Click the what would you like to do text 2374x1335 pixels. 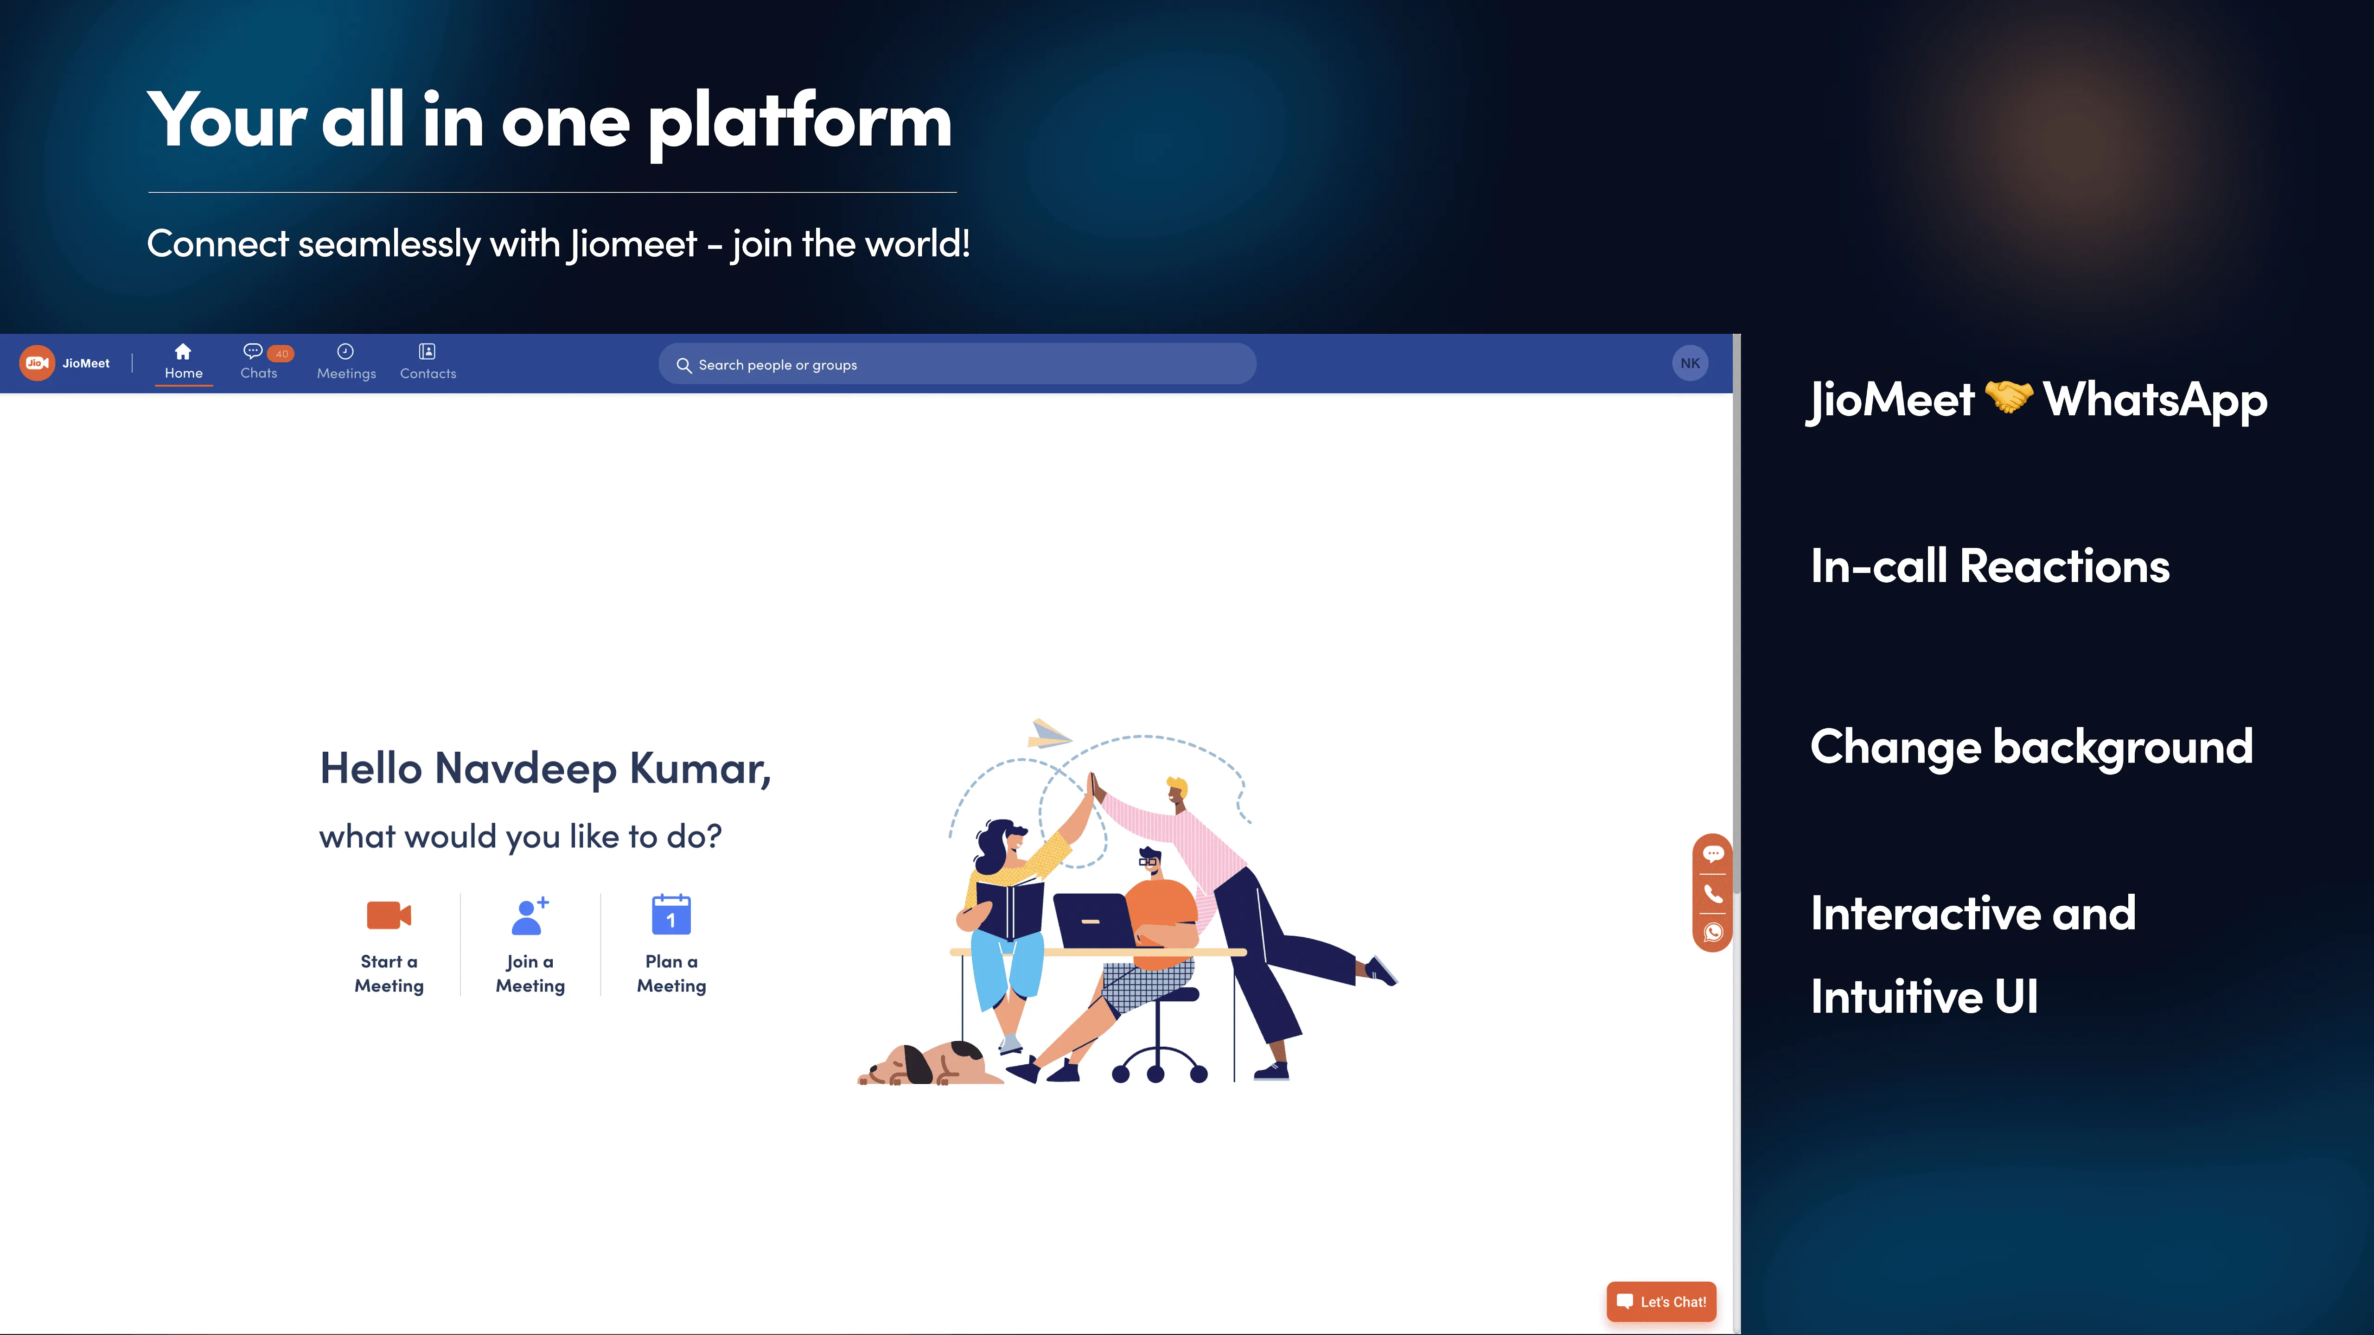pos(521,837)
